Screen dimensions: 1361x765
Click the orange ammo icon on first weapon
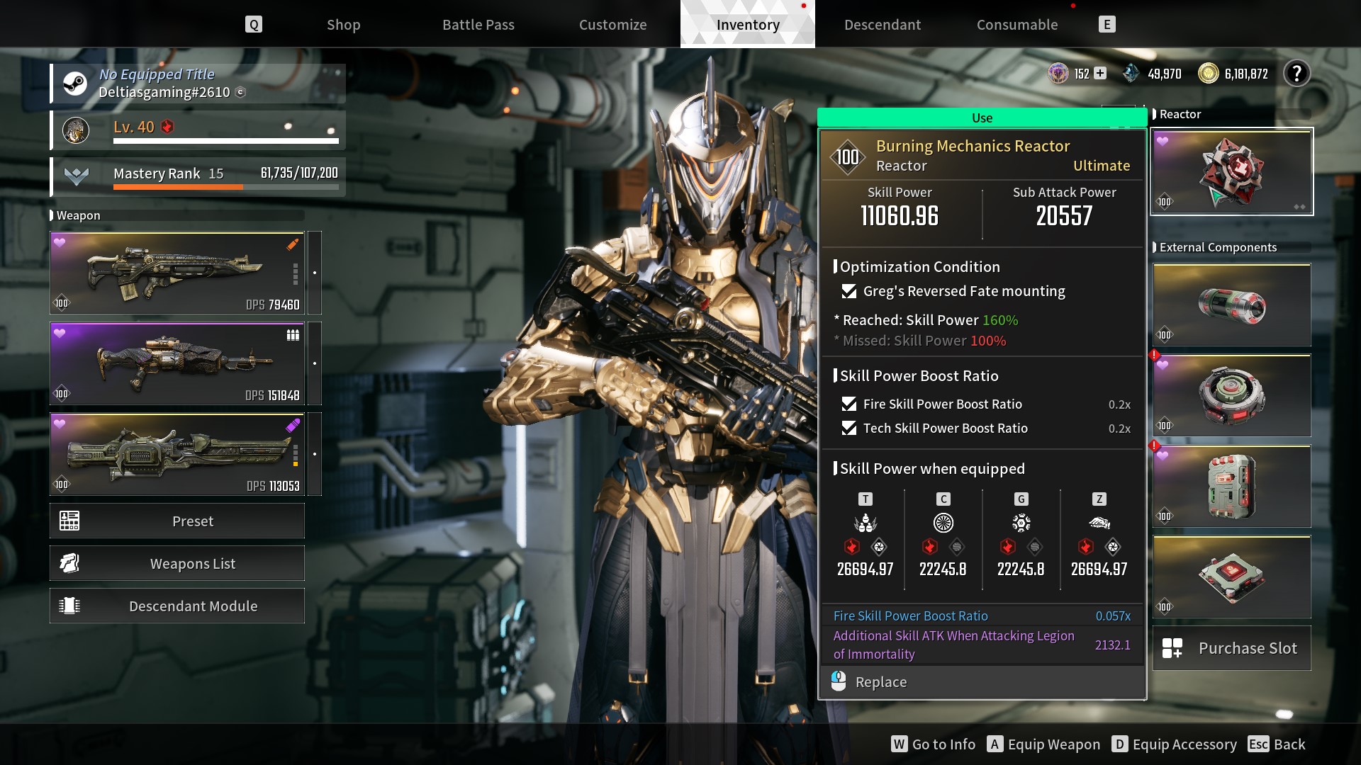pos(293,244)
